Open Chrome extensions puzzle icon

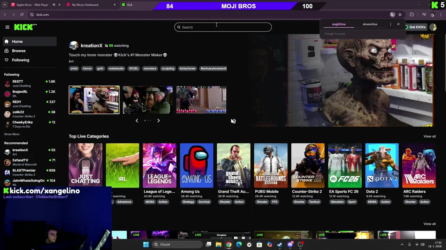click(x=412, y=15)
